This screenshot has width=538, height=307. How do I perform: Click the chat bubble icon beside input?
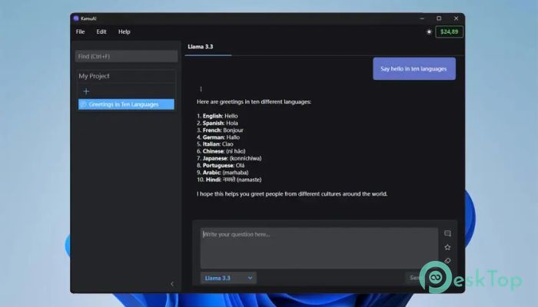pyautogui.click(x=447, y=233)
